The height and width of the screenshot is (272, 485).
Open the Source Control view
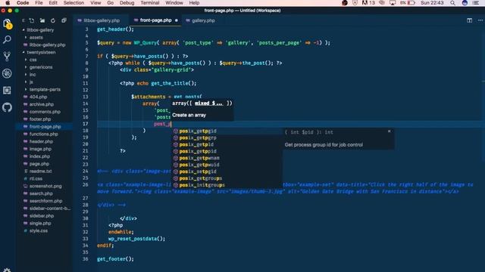7,56
